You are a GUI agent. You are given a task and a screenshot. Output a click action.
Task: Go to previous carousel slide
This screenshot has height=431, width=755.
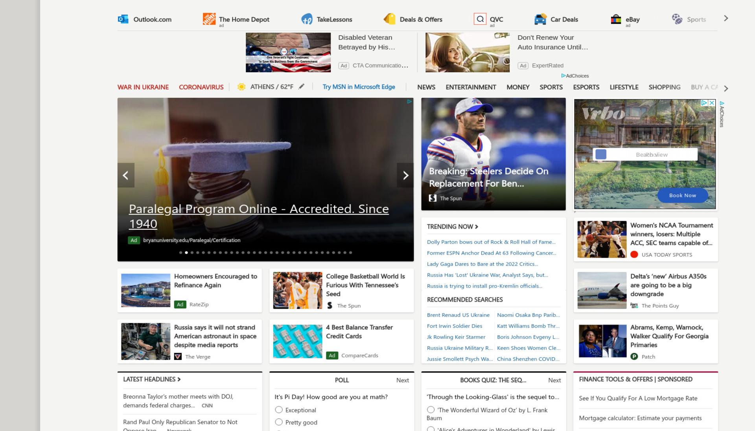126,175
